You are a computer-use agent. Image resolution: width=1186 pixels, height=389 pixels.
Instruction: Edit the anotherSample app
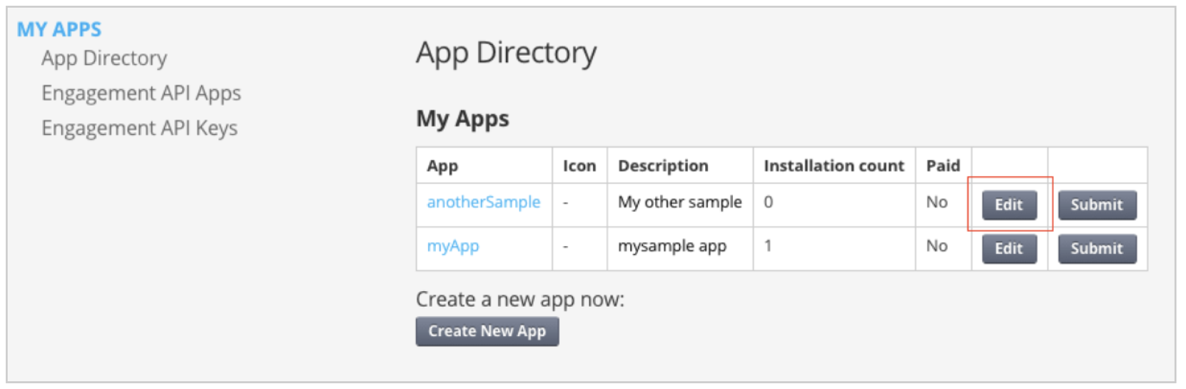tap(1009, 205)
